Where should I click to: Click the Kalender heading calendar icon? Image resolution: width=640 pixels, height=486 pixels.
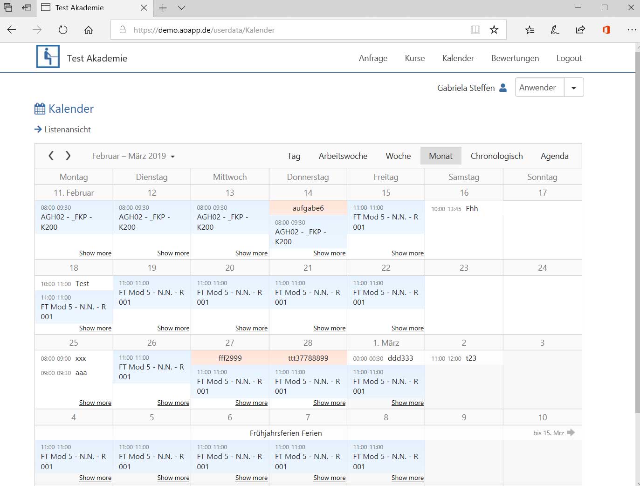tap(40, 109)
